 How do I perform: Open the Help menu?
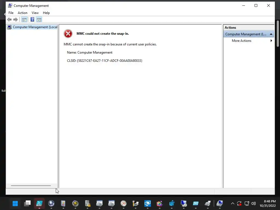click(x=46, y=13)
